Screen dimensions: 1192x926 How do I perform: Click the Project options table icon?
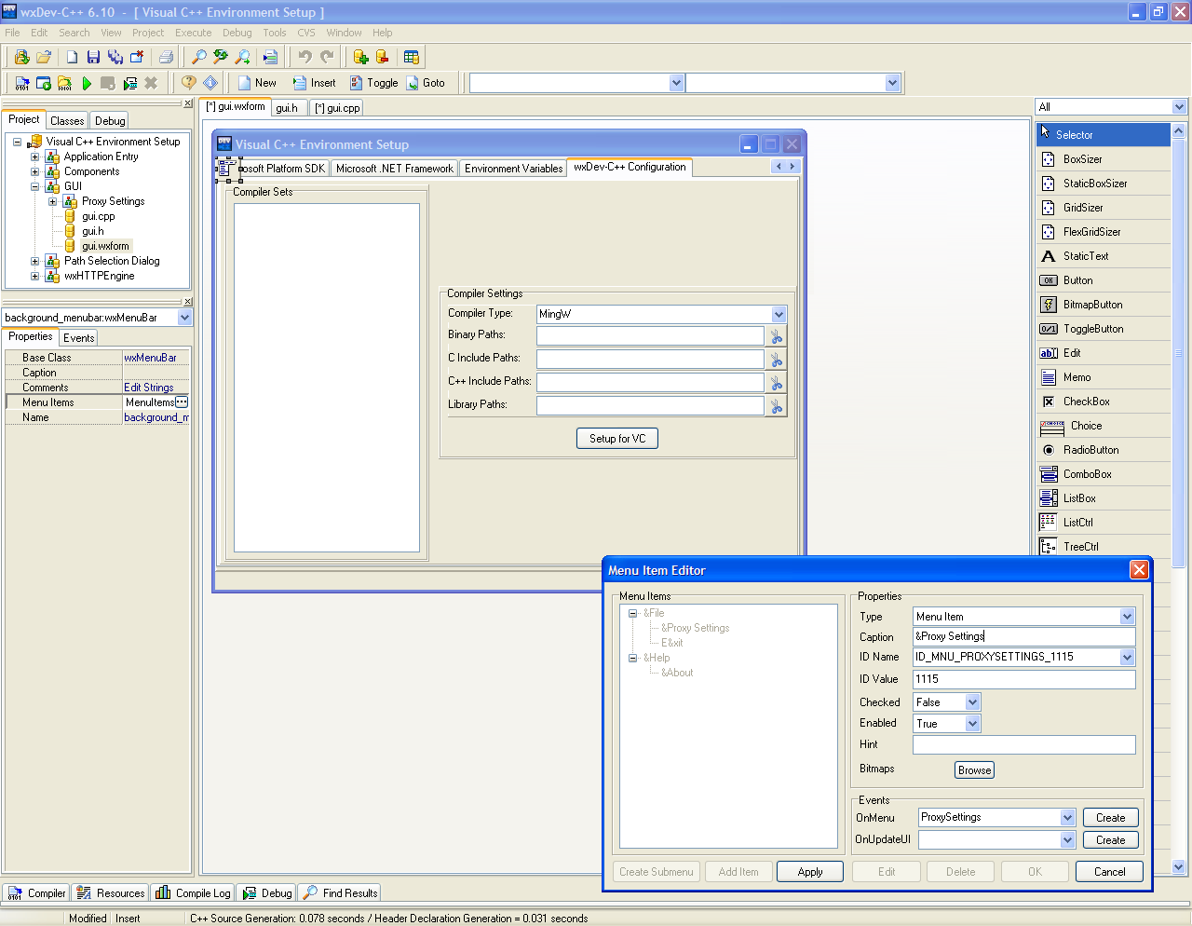point(412,57)
